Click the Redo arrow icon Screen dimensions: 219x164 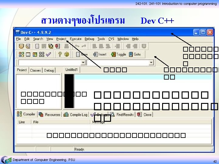84,46
